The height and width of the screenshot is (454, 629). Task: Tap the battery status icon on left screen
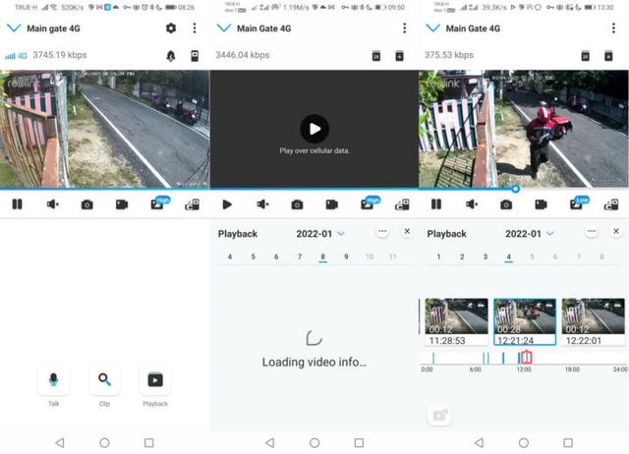(195, 56)
